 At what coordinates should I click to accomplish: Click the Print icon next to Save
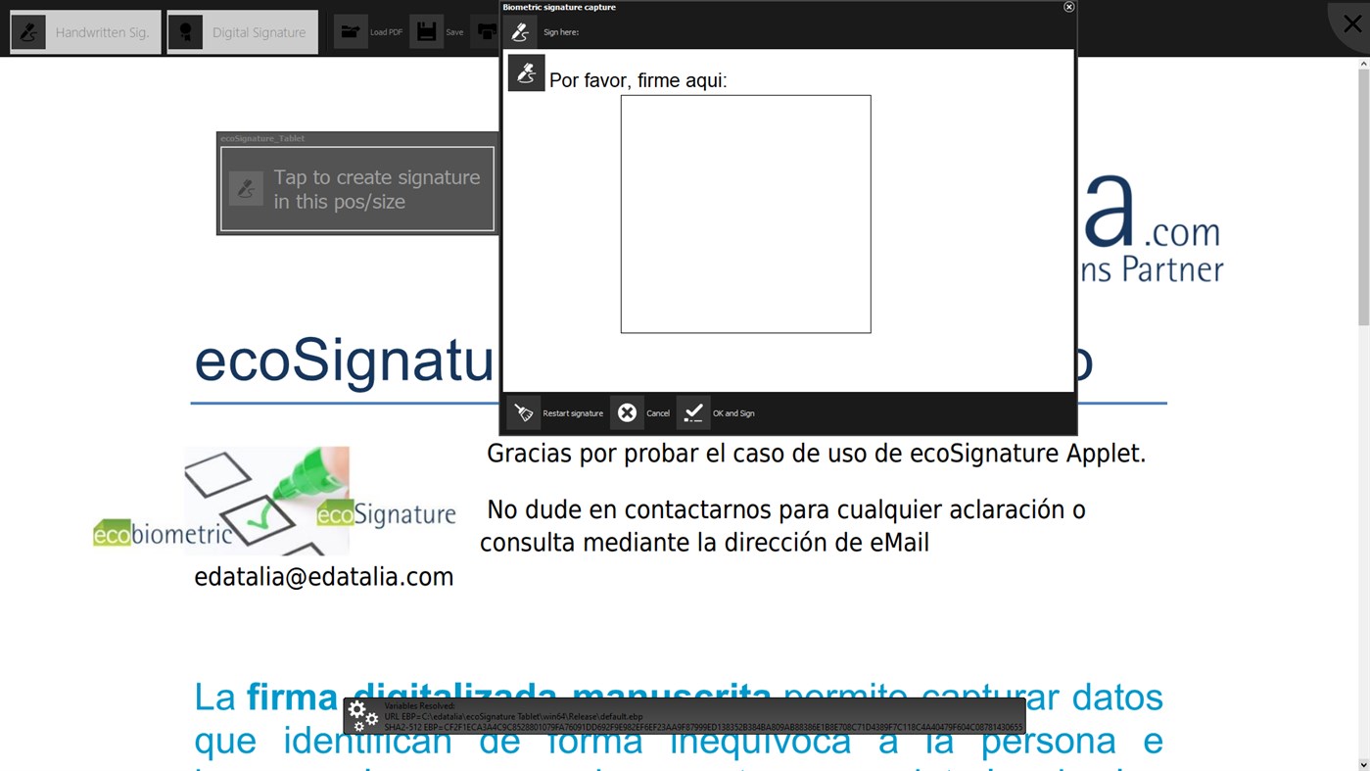[x=487, y=30]
